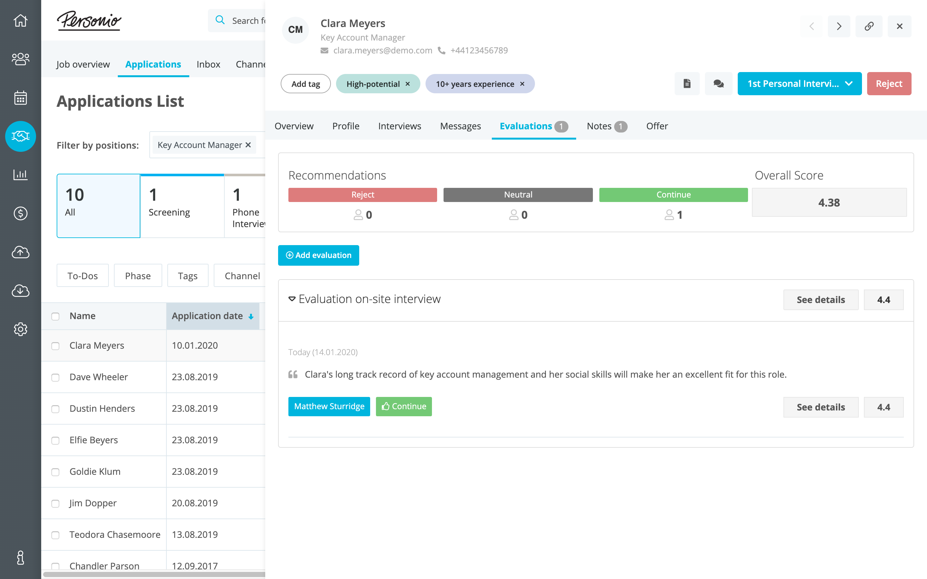Viewport: 927px width, 579px height.
Task: Go to next candidate with right arrow
Action: point(839,26)
